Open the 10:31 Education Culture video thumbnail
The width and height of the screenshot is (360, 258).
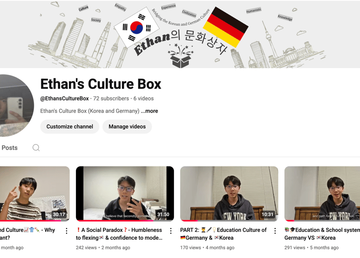(x=229, y=193)
